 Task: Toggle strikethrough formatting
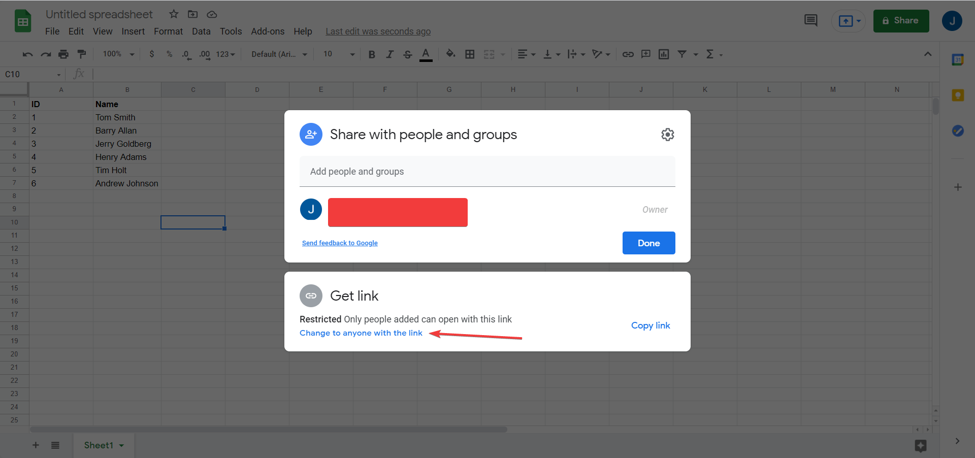point(407,54)
